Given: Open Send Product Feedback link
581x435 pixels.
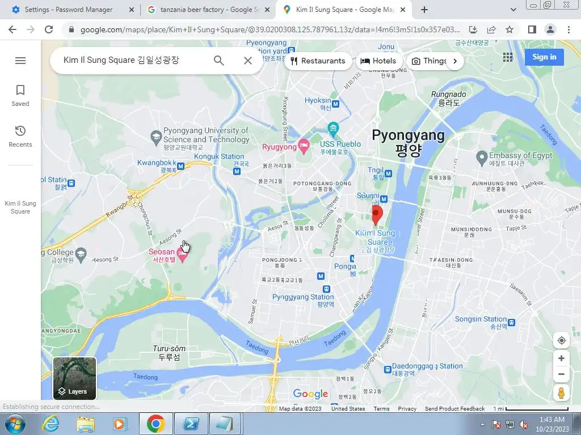Looking at the screenshot, I should point(454,408).
